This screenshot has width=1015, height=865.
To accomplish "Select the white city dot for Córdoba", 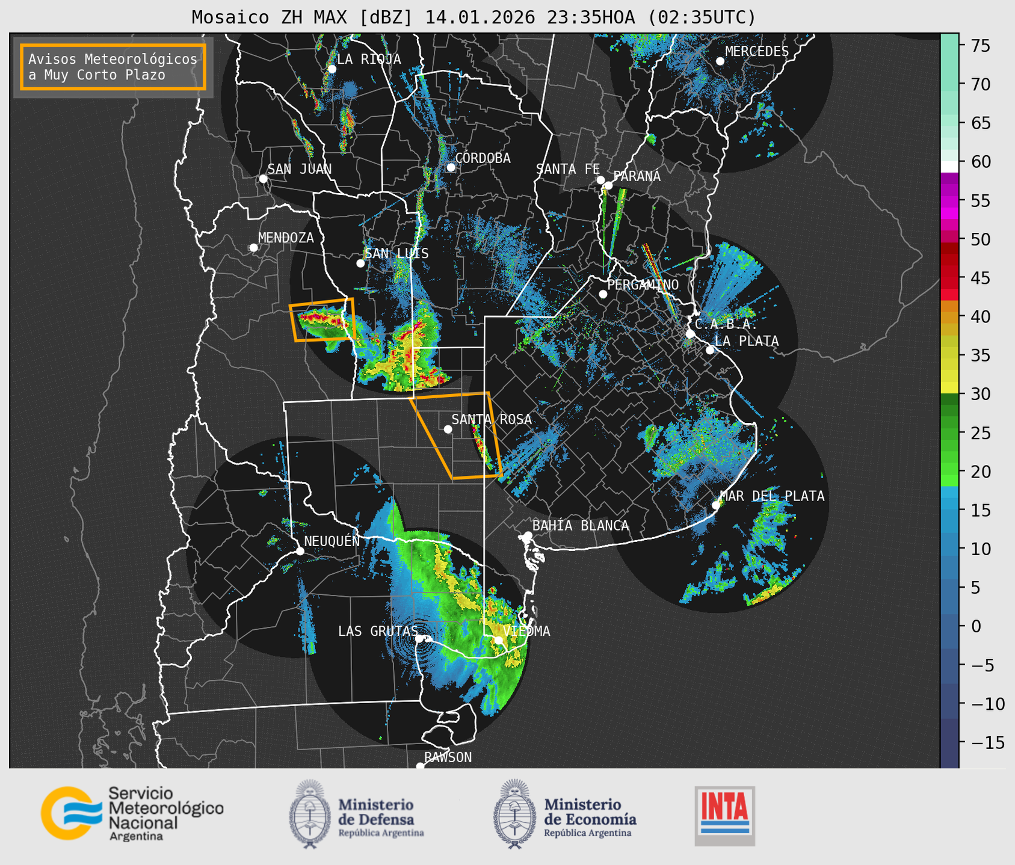I will [451, 167].
